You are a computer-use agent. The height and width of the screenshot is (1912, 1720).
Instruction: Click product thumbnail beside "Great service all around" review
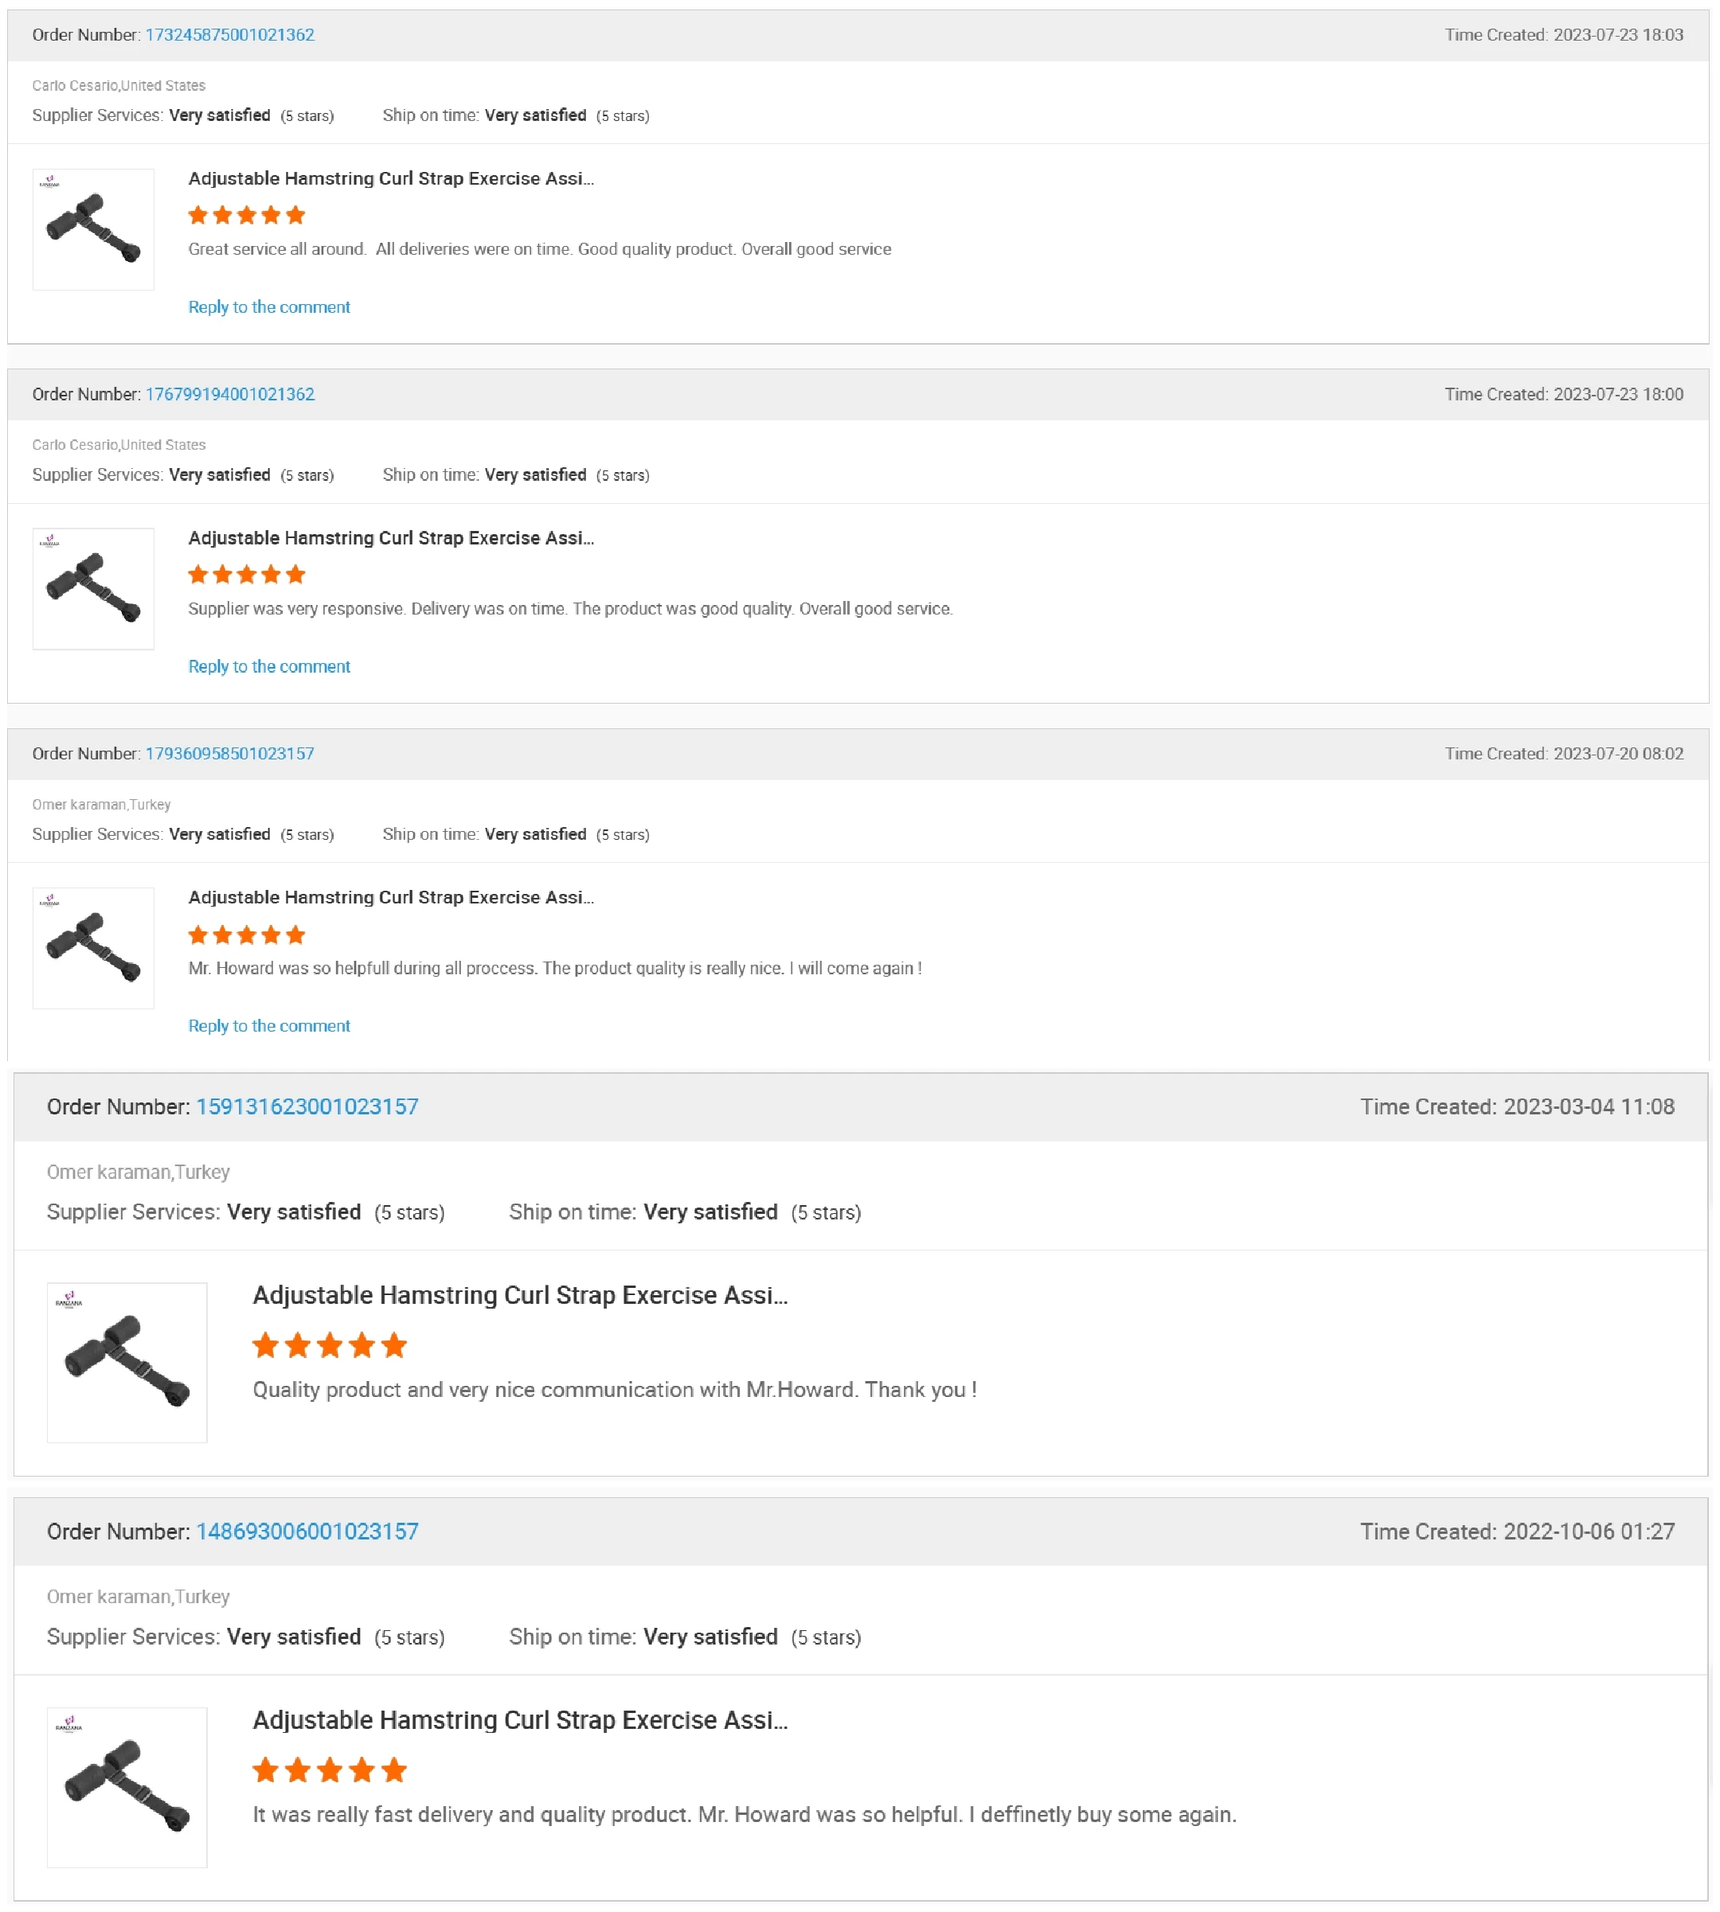click(93, 229)
